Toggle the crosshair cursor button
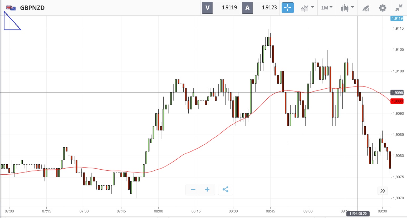Viewport: 407px width, 218px height. pyautogui.click(x=287, y=8)
